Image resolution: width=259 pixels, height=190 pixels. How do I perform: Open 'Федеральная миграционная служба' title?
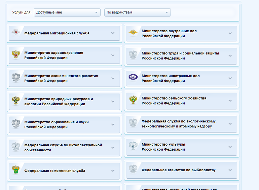57,33
